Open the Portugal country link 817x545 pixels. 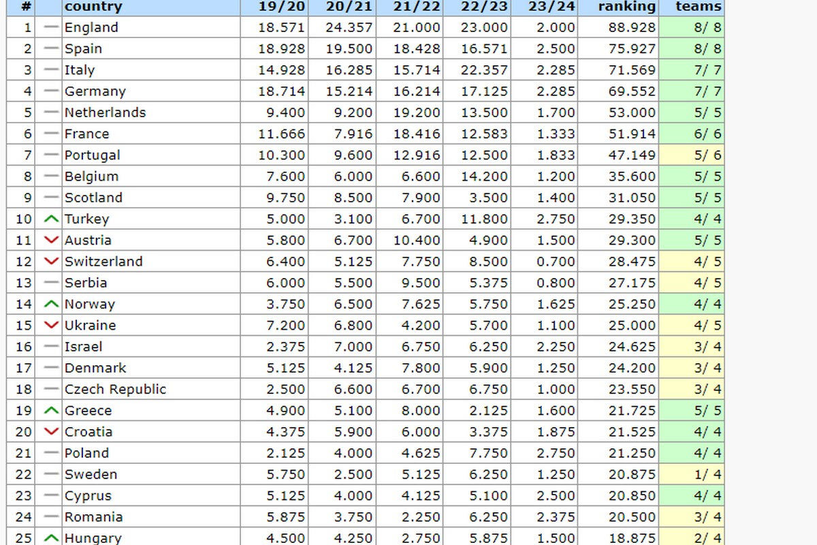[x=92, y=155]
